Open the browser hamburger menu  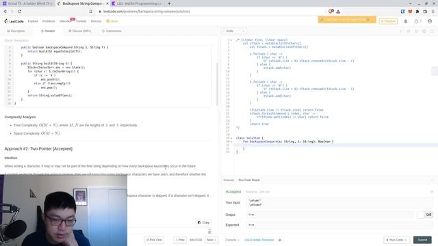[x=433, y=12]
